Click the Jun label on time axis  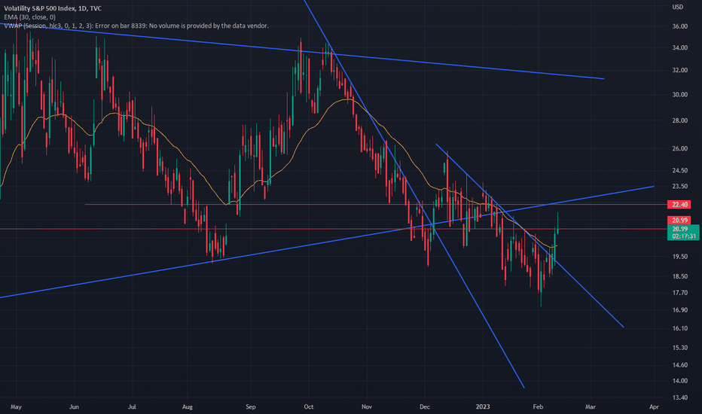75,406
